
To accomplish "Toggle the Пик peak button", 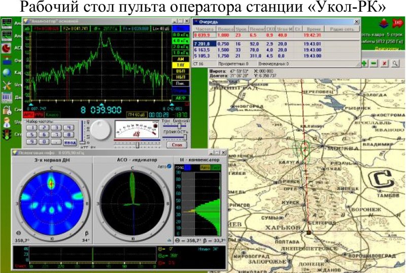I will [181, 83].
